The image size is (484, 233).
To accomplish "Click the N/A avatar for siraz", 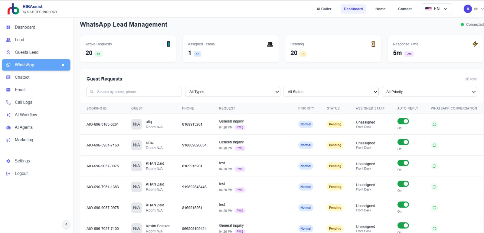I will (136, 145).
